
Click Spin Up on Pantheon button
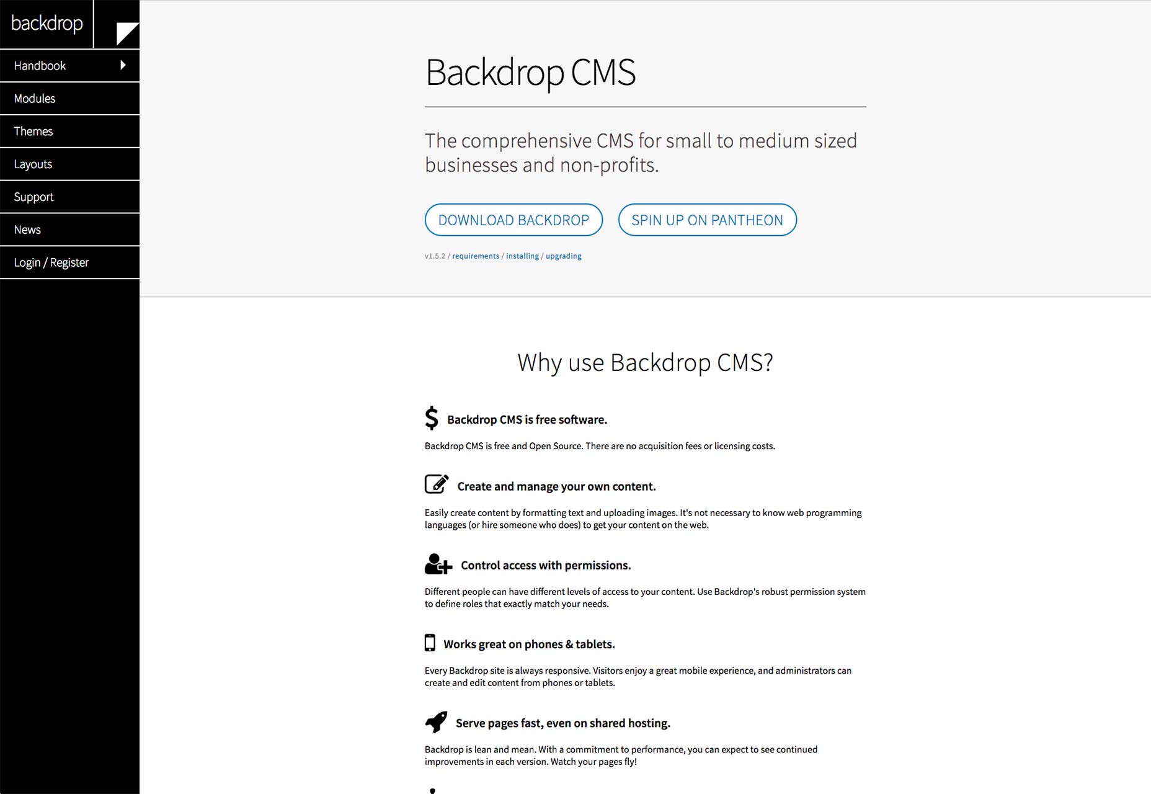click(x=707, y=220)
